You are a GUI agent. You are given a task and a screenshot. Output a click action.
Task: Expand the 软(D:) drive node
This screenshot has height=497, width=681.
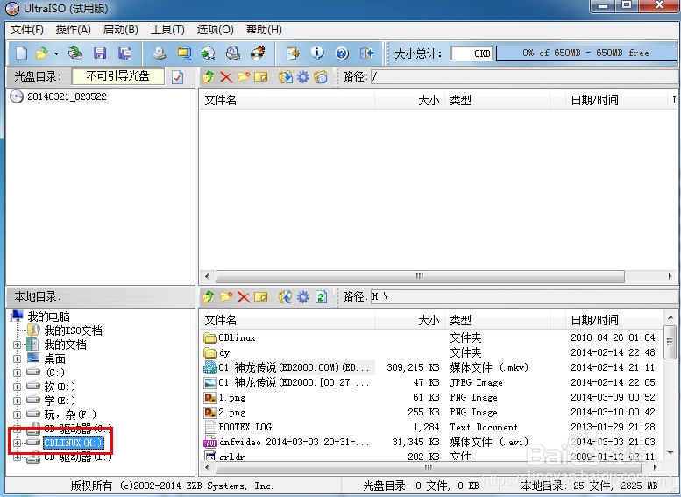(17, 387)
